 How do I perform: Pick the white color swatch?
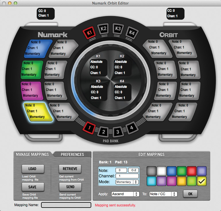[x=162, y=171]
